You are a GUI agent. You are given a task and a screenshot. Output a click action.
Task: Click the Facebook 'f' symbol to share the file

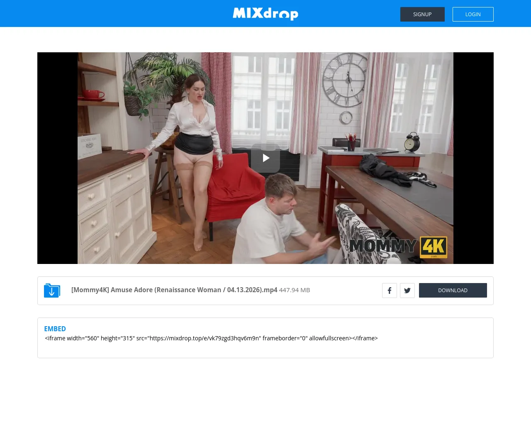pyautogui.click(x=389, y=290)
